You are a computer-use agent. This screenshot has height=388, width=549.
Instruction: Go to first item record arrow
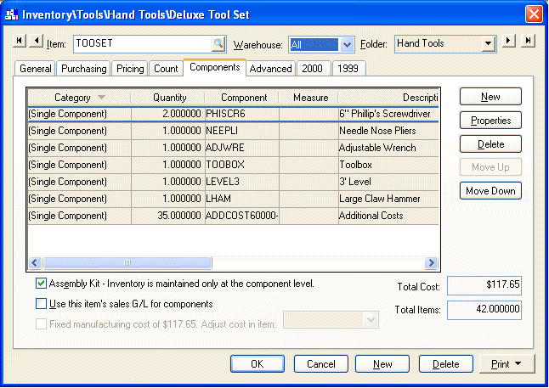coord(20,42)
